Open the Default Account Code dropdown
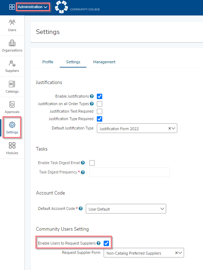 pyautogui.click(x=126, y=209)
